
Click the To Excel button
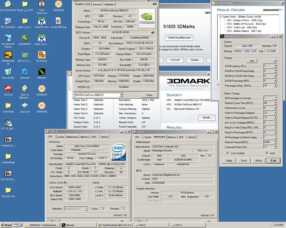(175, 60)
